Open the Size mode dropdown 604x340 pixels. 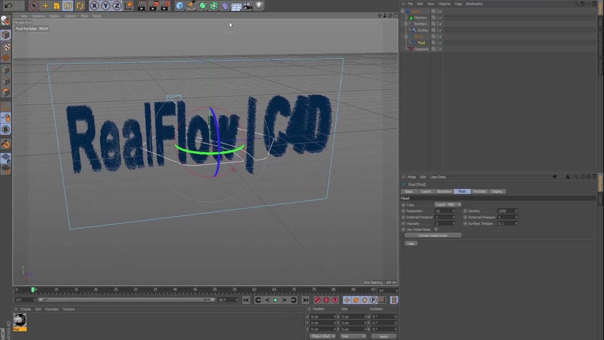tap(353, 336)
